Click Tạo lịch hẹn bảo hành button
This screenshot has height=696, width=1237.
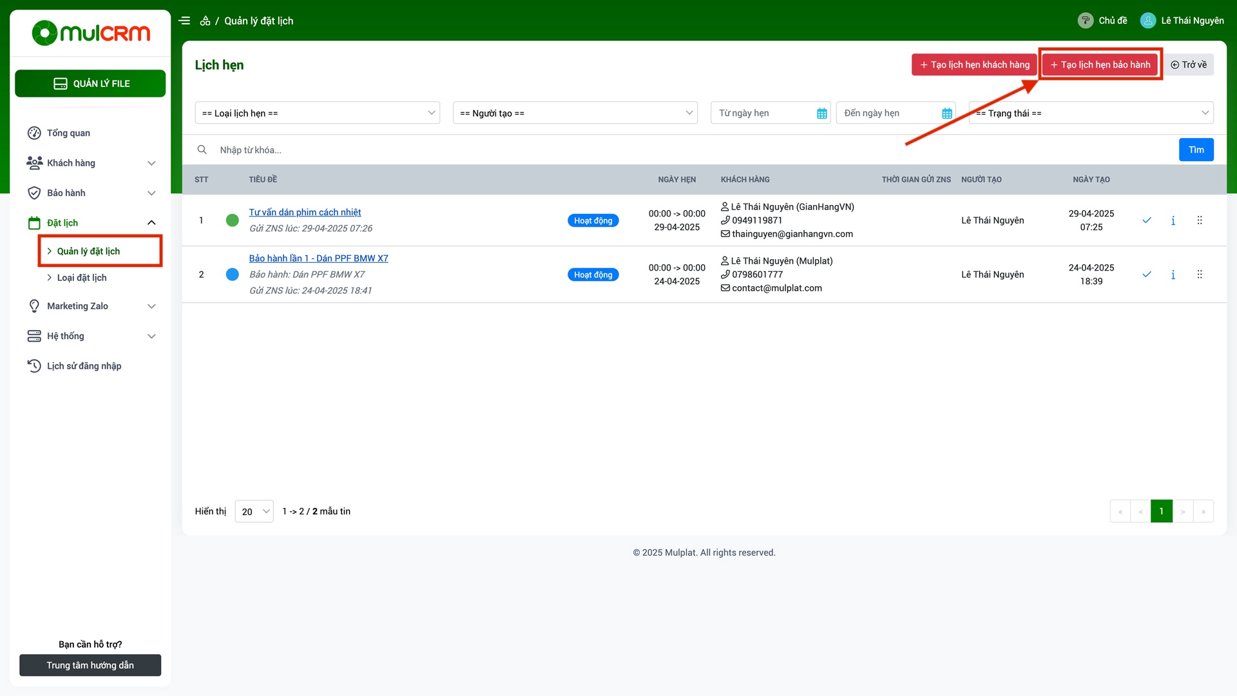tap(1100, 64)
